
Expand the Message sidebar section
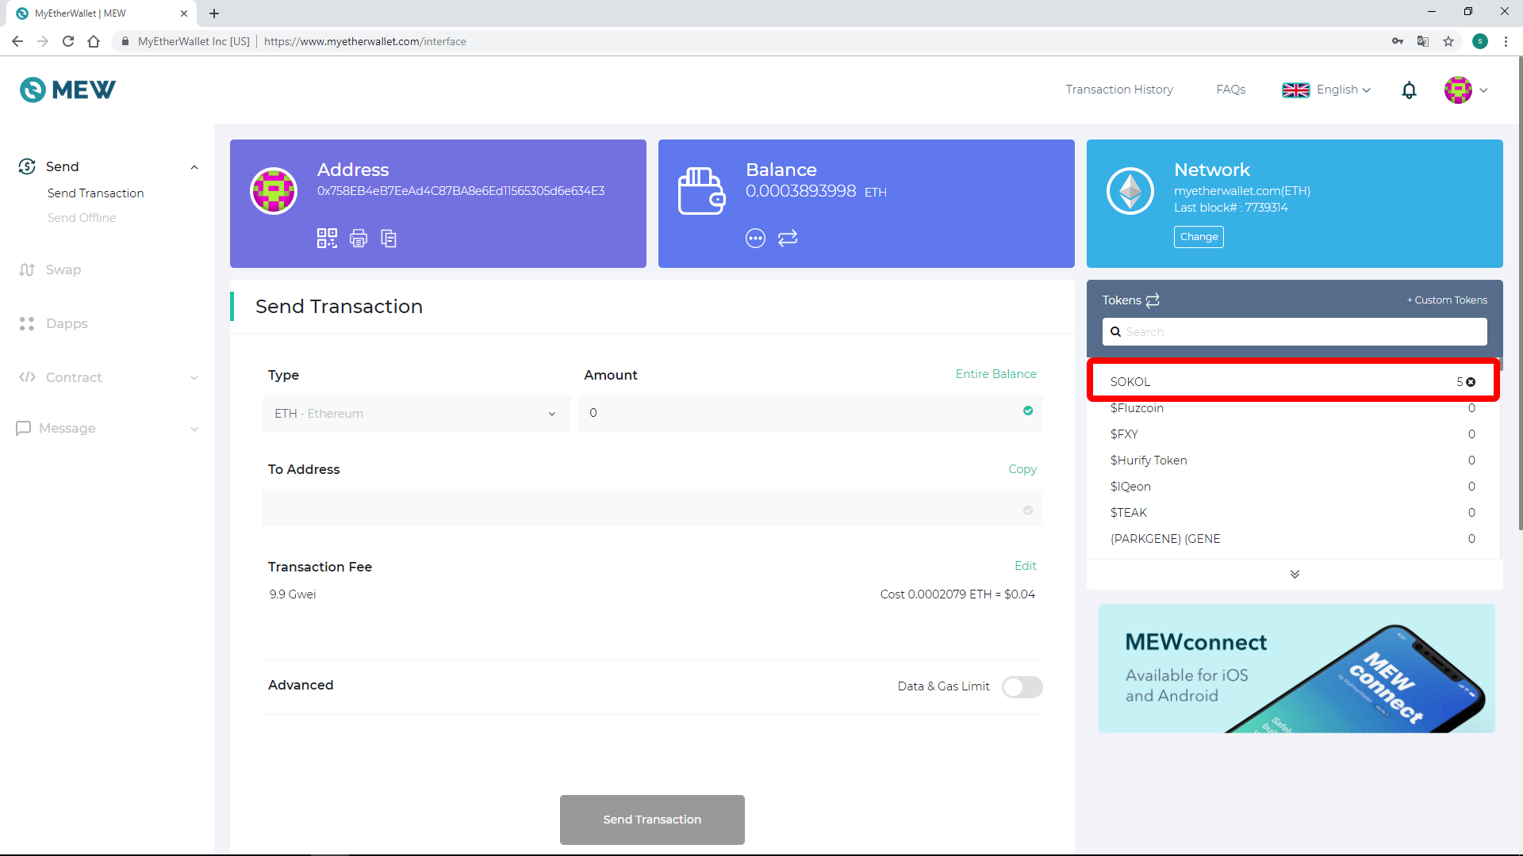[x=107, y=428]
